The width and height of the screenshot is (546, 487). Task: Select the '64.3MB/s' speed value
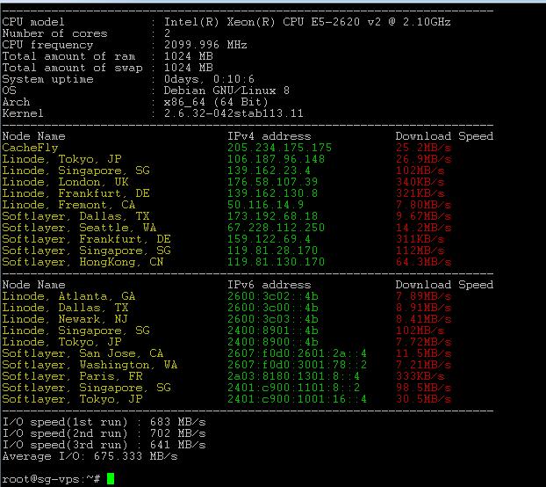[423, 262]
